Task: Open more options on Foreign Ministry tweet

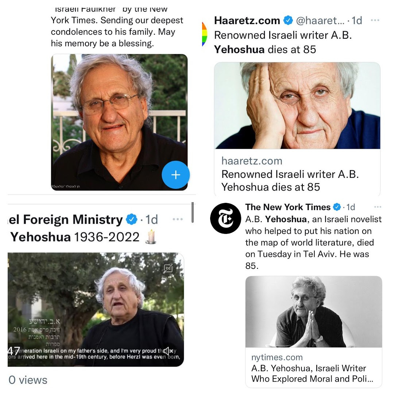Action: pos(178,219)
